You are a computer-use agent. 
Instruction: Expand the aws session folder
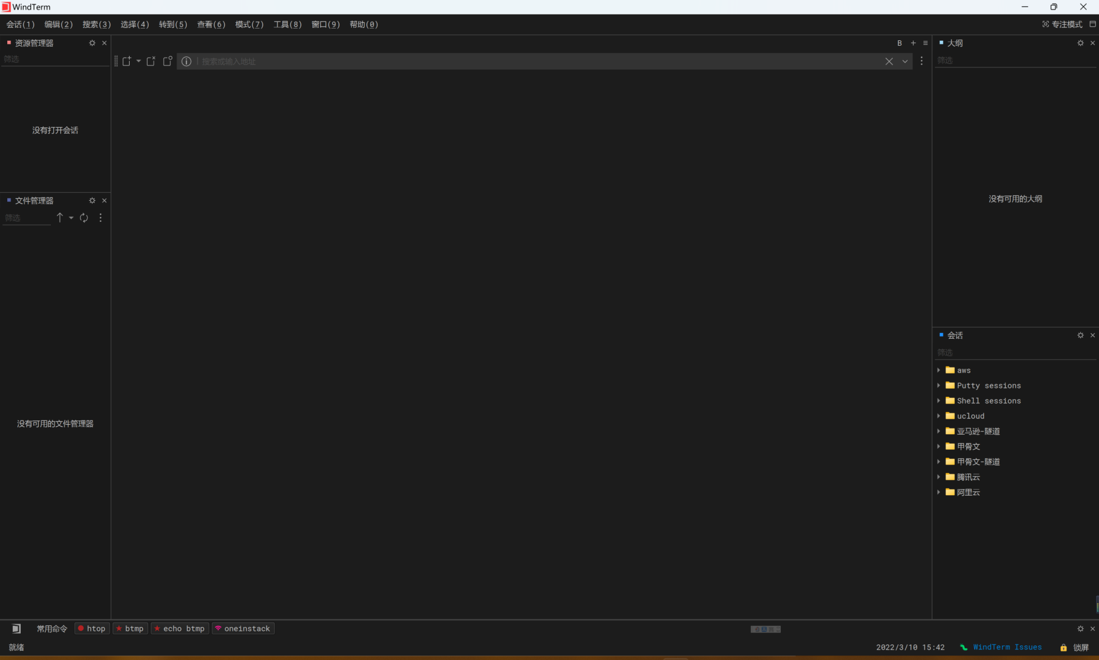pyautogui.click(x=938, y=370)
